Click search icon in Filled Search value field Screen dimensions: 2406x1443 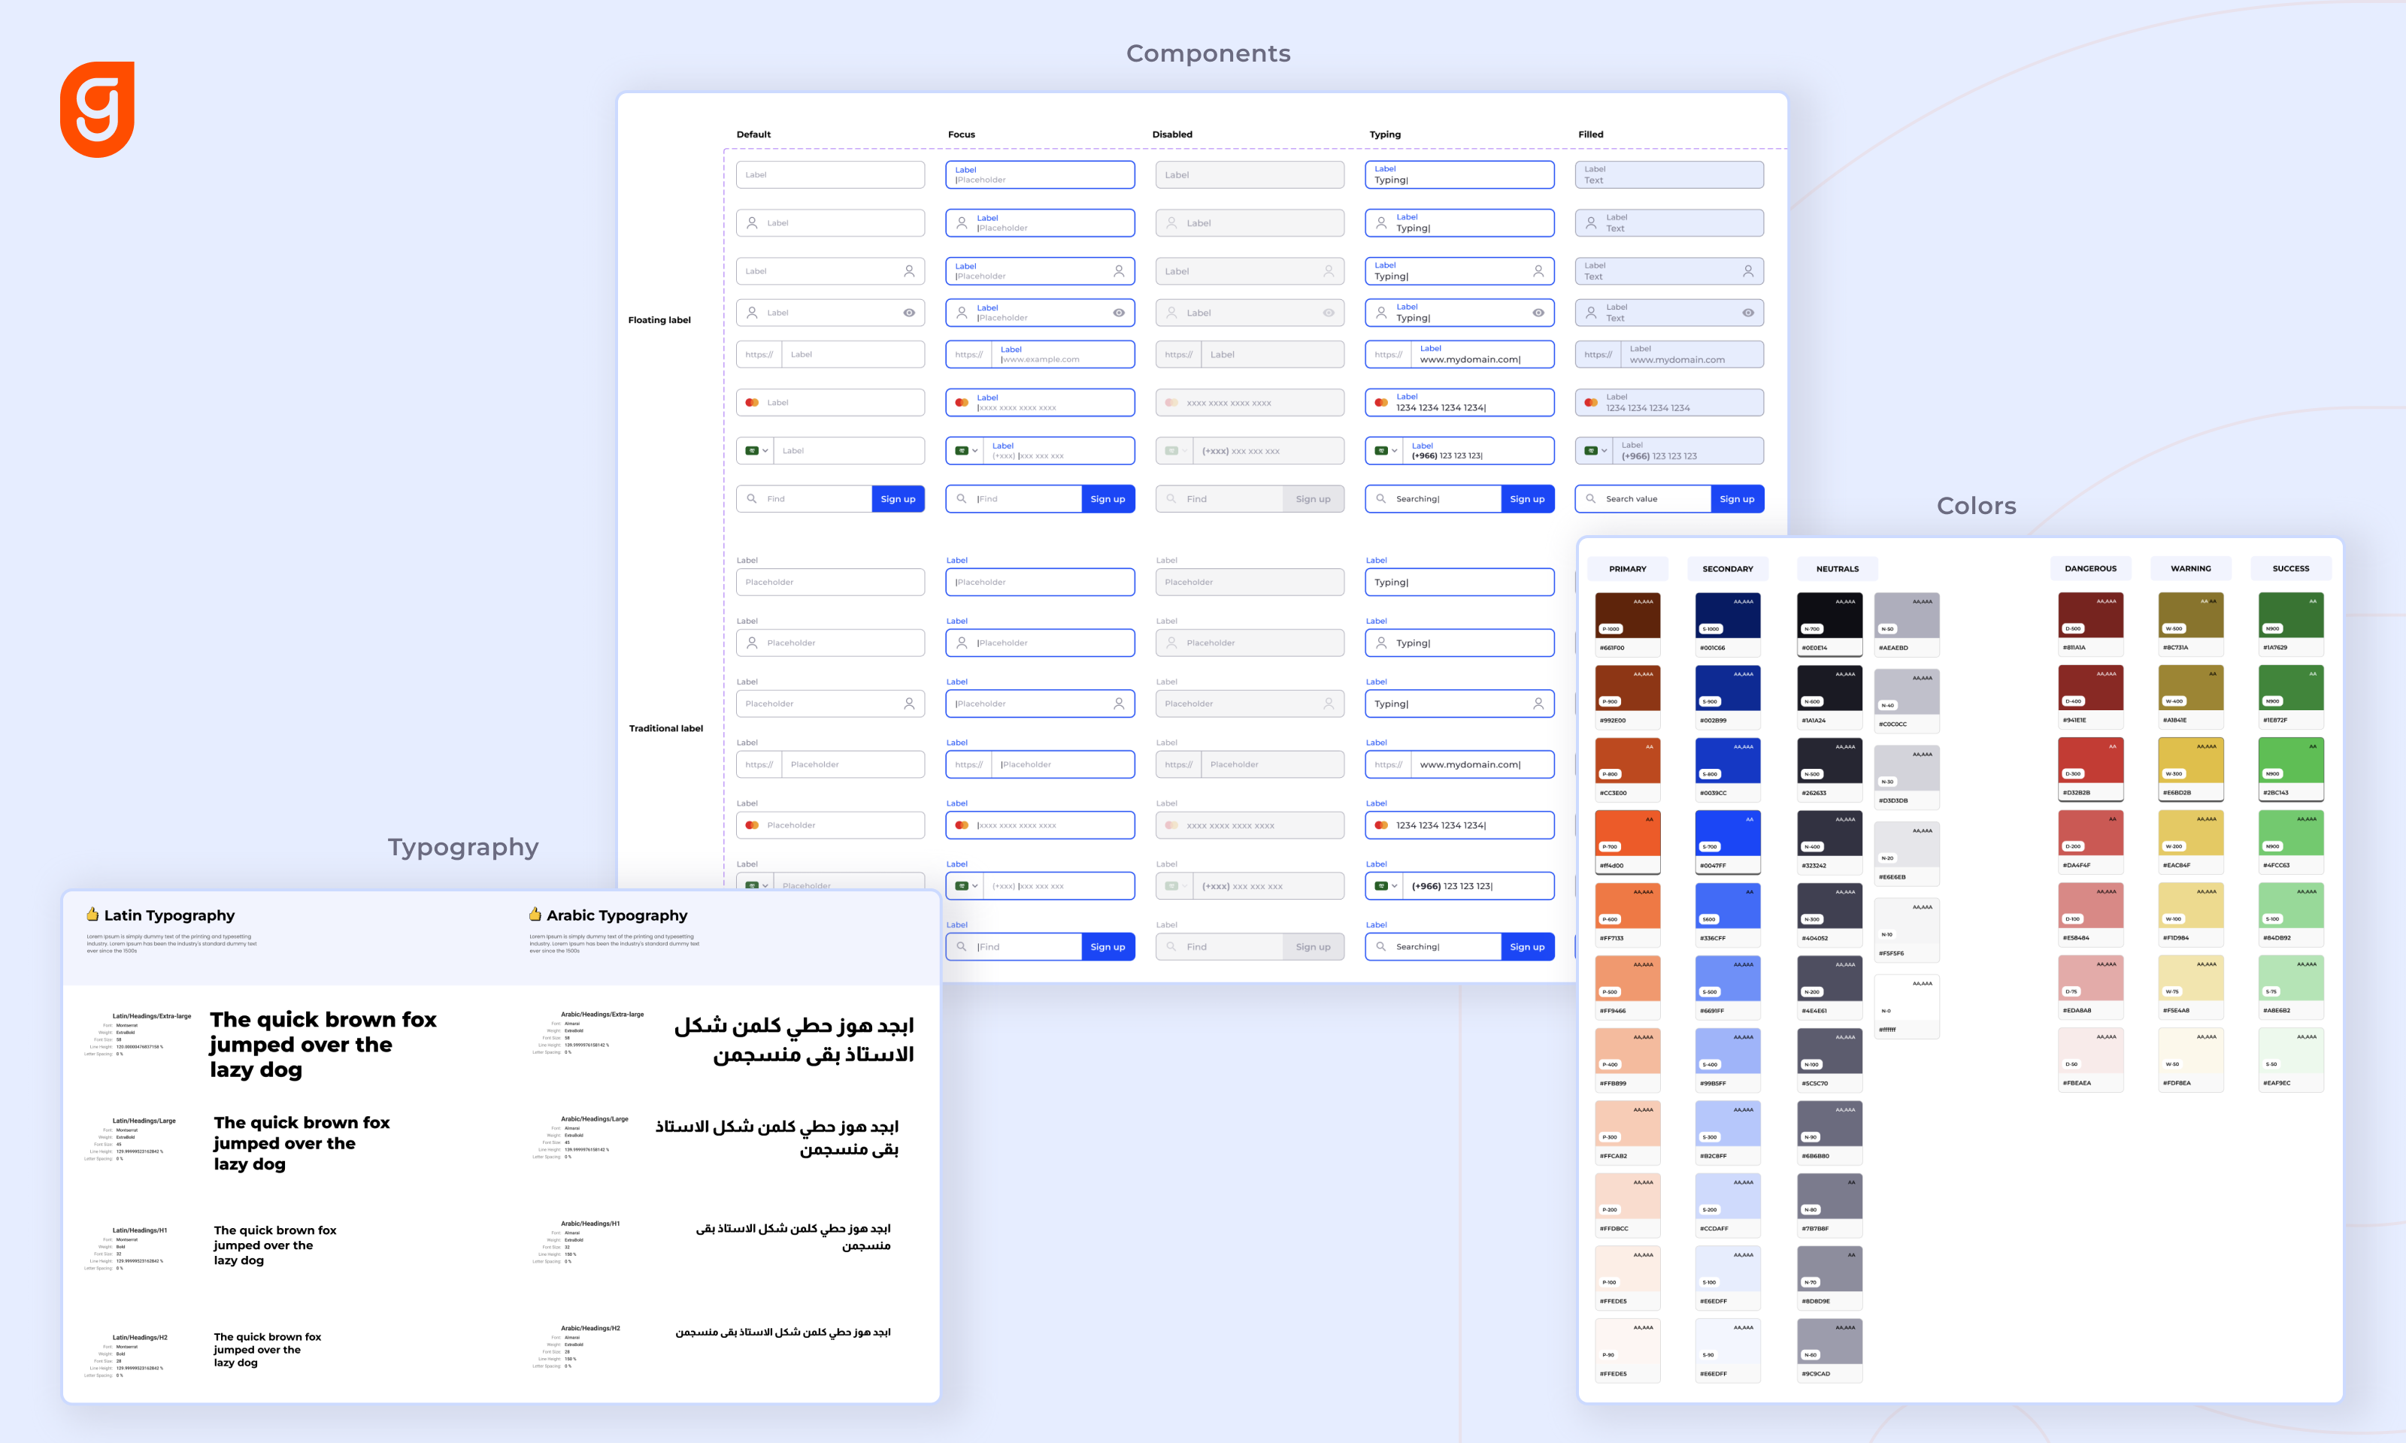point(1591,499)
